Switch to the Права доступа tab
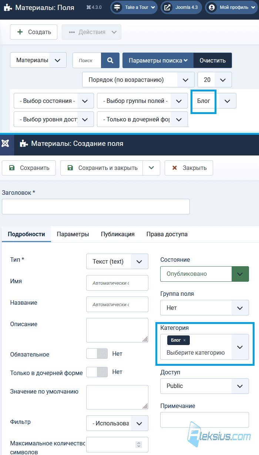The image size is (259, 455). point(167,234)
